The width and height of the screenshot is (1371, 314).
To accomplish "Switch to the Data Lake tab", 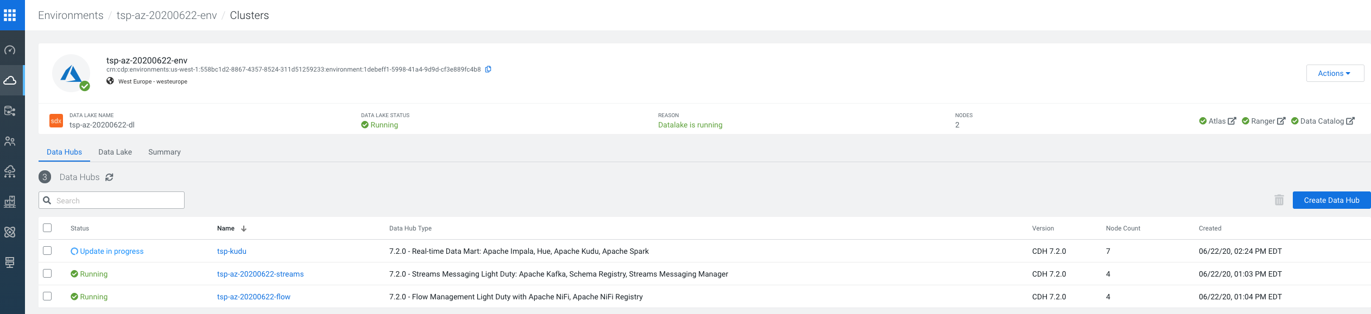I will [115, 152].
